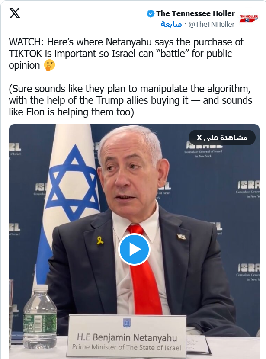This screenshot has width=266, height=359.
Task: Click the Consulate General of Israel backdrop text
Action: point(203,154)
